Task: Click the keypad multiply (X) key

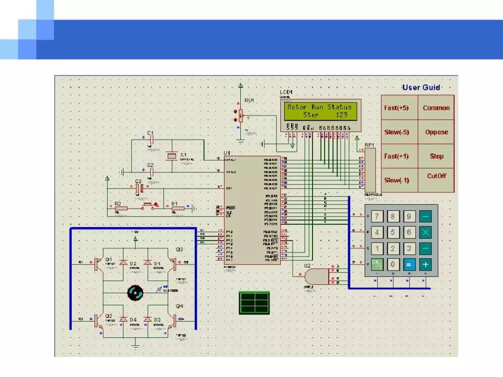Action: [425, 232]
